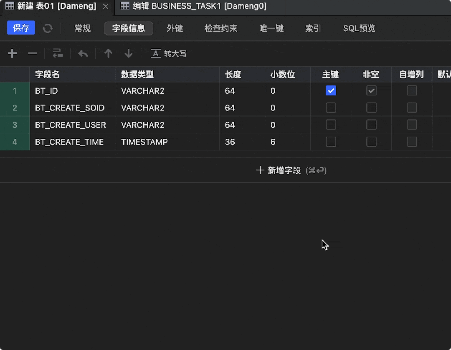Image resolution: width=451 pixels, height=350 pixels.
Task: Click the undo arrow icon
Action: point(83,53)
